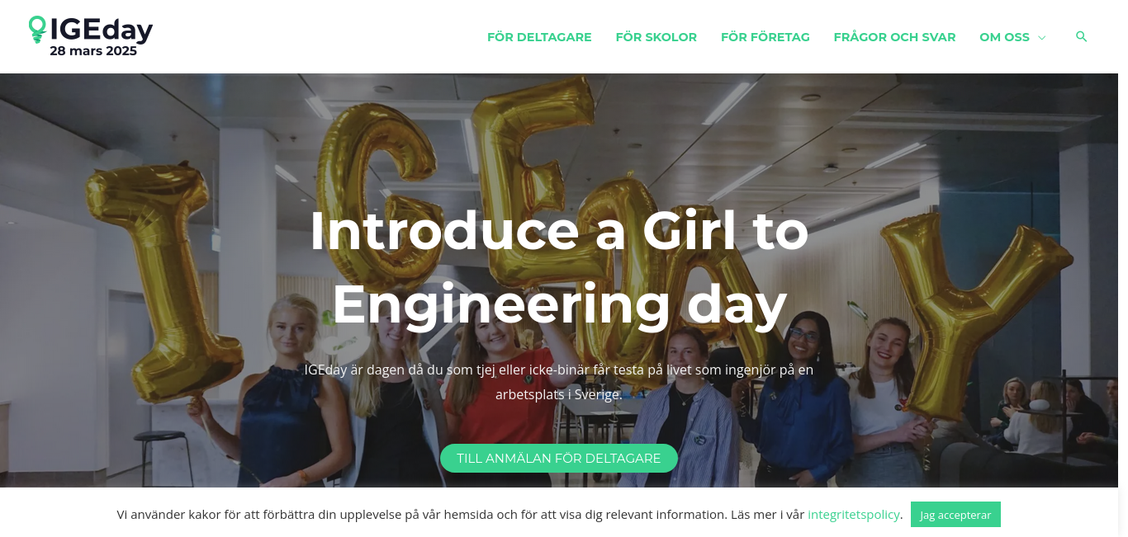Click the 28 mars 2025 date text
The width and height of the screenshot is (1128, 537).
[93, 51]
